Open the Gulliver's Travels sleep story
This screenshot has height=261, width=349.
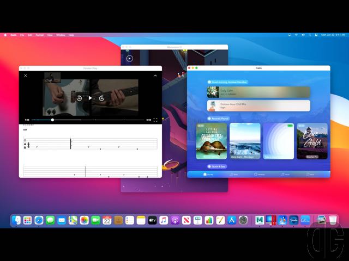(212, 141)
